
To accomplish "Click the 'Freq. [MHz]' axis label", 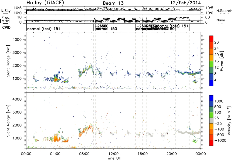I will tap(6, 20).
